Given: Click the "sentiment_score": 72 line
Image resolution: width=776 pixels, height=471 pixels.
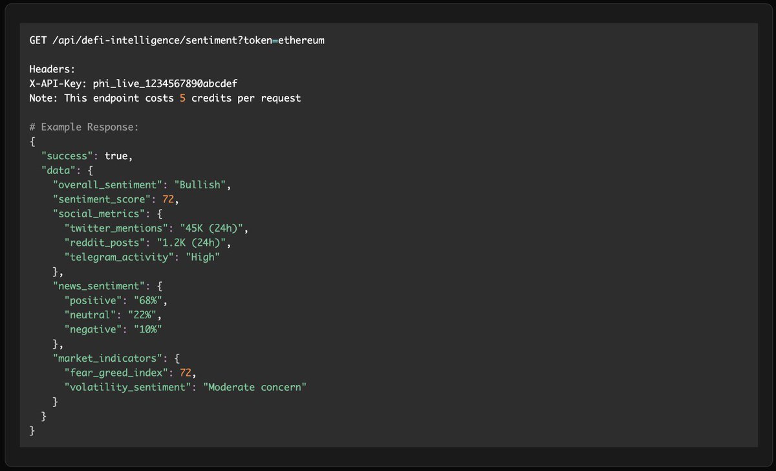Looking at the screenshot, I should pyautogui.click(x=116, y=199).
